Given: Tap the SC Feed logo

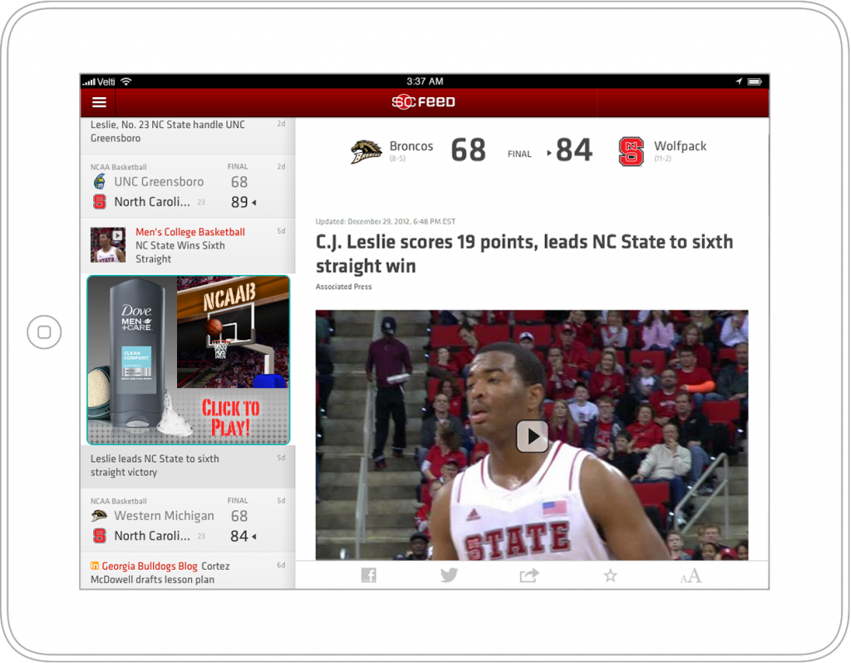Looking at the screenshot, I should (423, 102).
